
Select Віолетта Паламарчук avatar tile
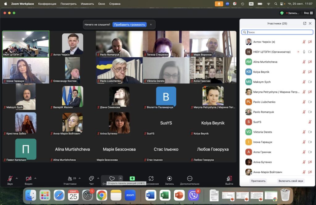click(166, 97)
